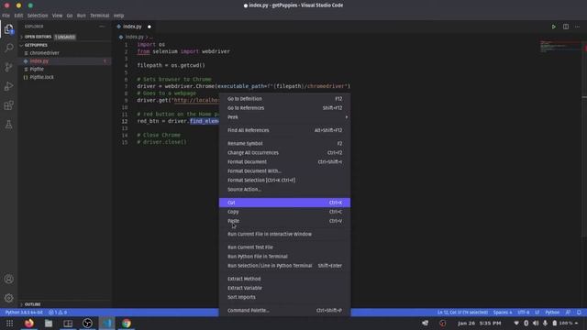Open Pipfile.lock in the file explorer
The image size is (587, 330).
[41, 77]
